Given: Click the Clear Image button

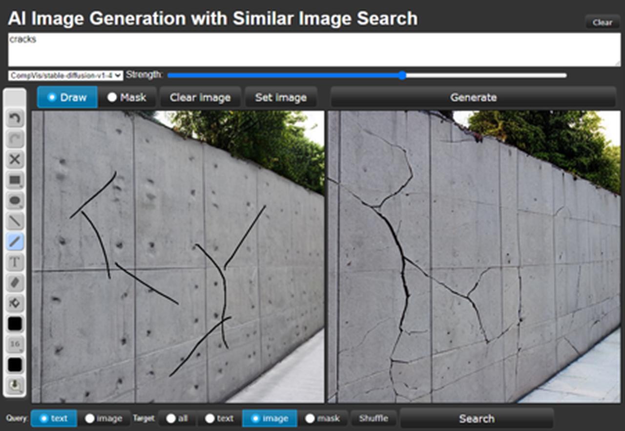Looking at the screenshot, I should (200, 97).
